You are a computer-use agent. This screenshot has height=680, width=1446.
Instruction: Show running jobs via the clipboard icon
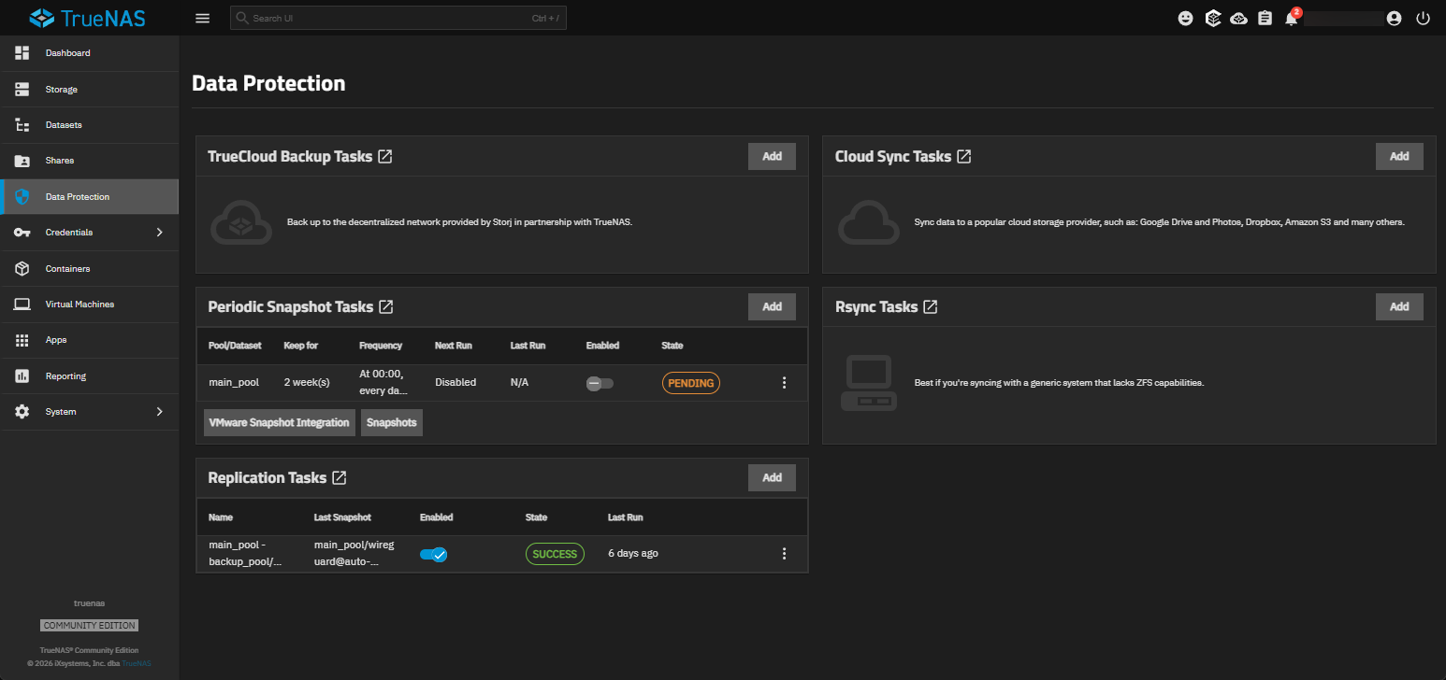(1265, 18)
